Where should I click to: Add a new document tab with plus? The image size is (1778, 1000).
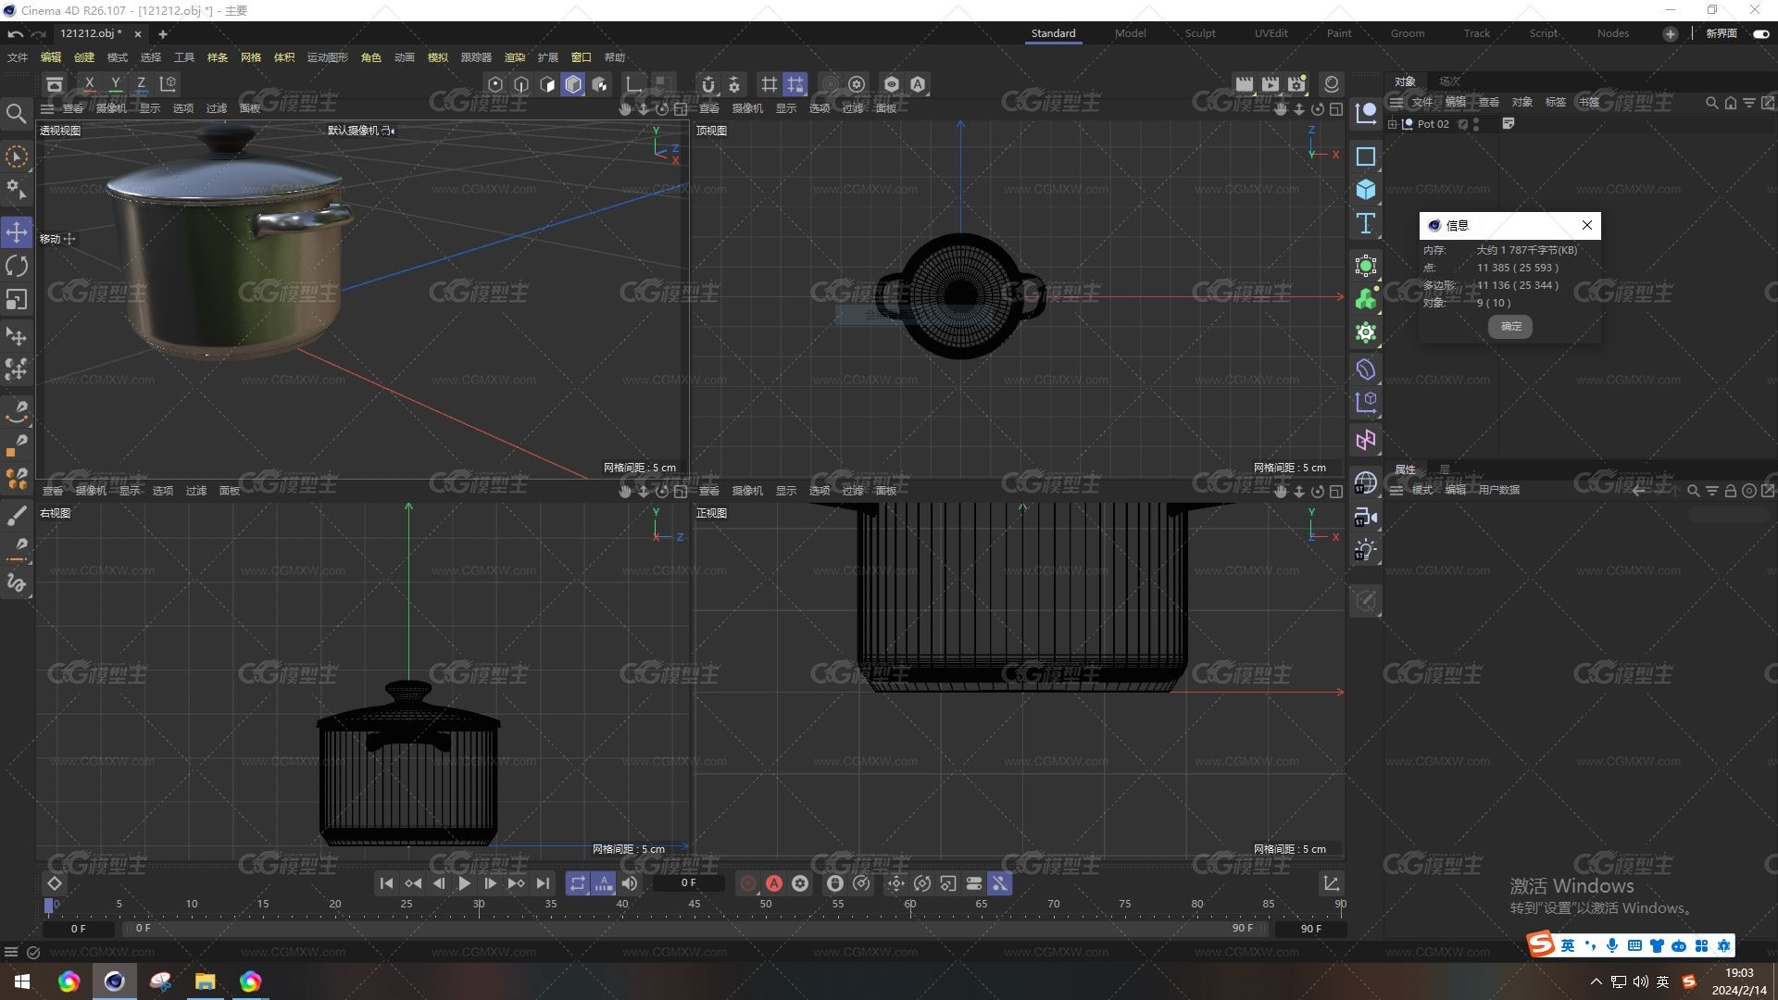point(163,34)
